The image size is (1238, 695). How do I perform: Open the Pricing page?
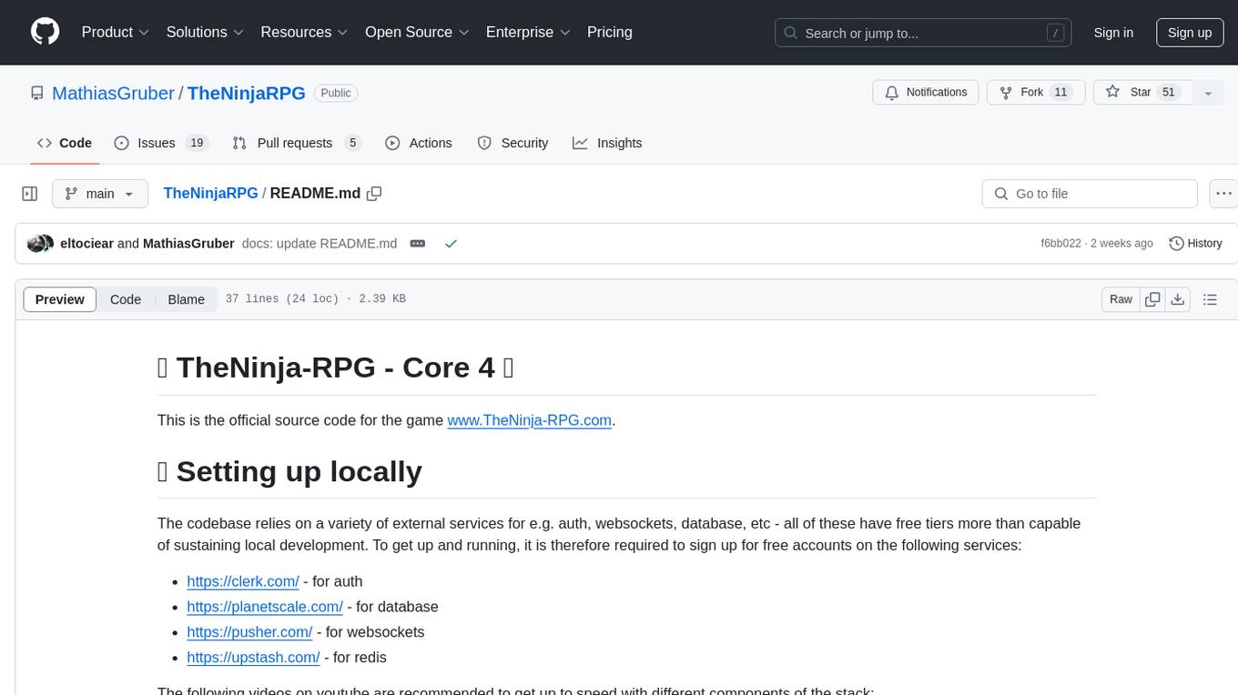(610, 32)
